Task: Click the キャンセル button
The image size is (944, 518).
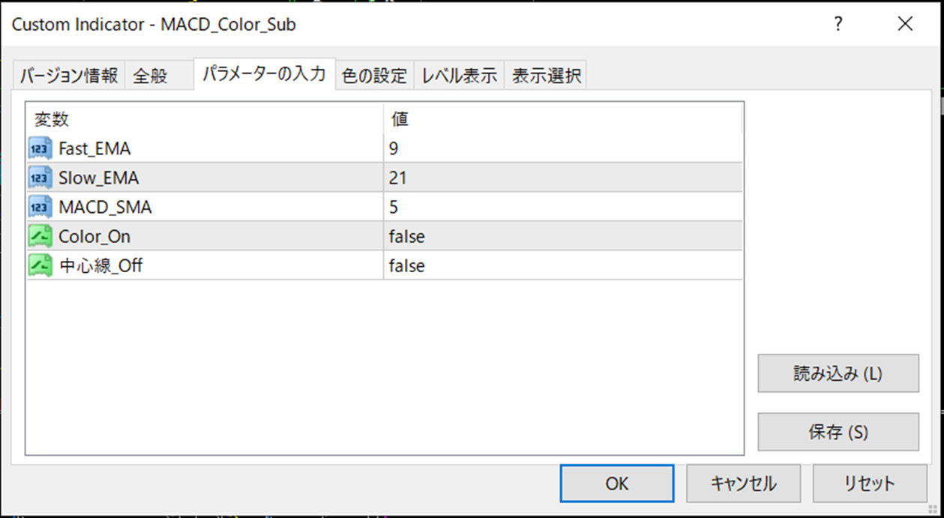Action: point(743,484)
